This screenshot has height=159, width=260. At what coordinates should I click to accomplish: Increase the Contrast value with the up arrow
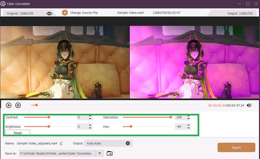click(x=90, y=116)
